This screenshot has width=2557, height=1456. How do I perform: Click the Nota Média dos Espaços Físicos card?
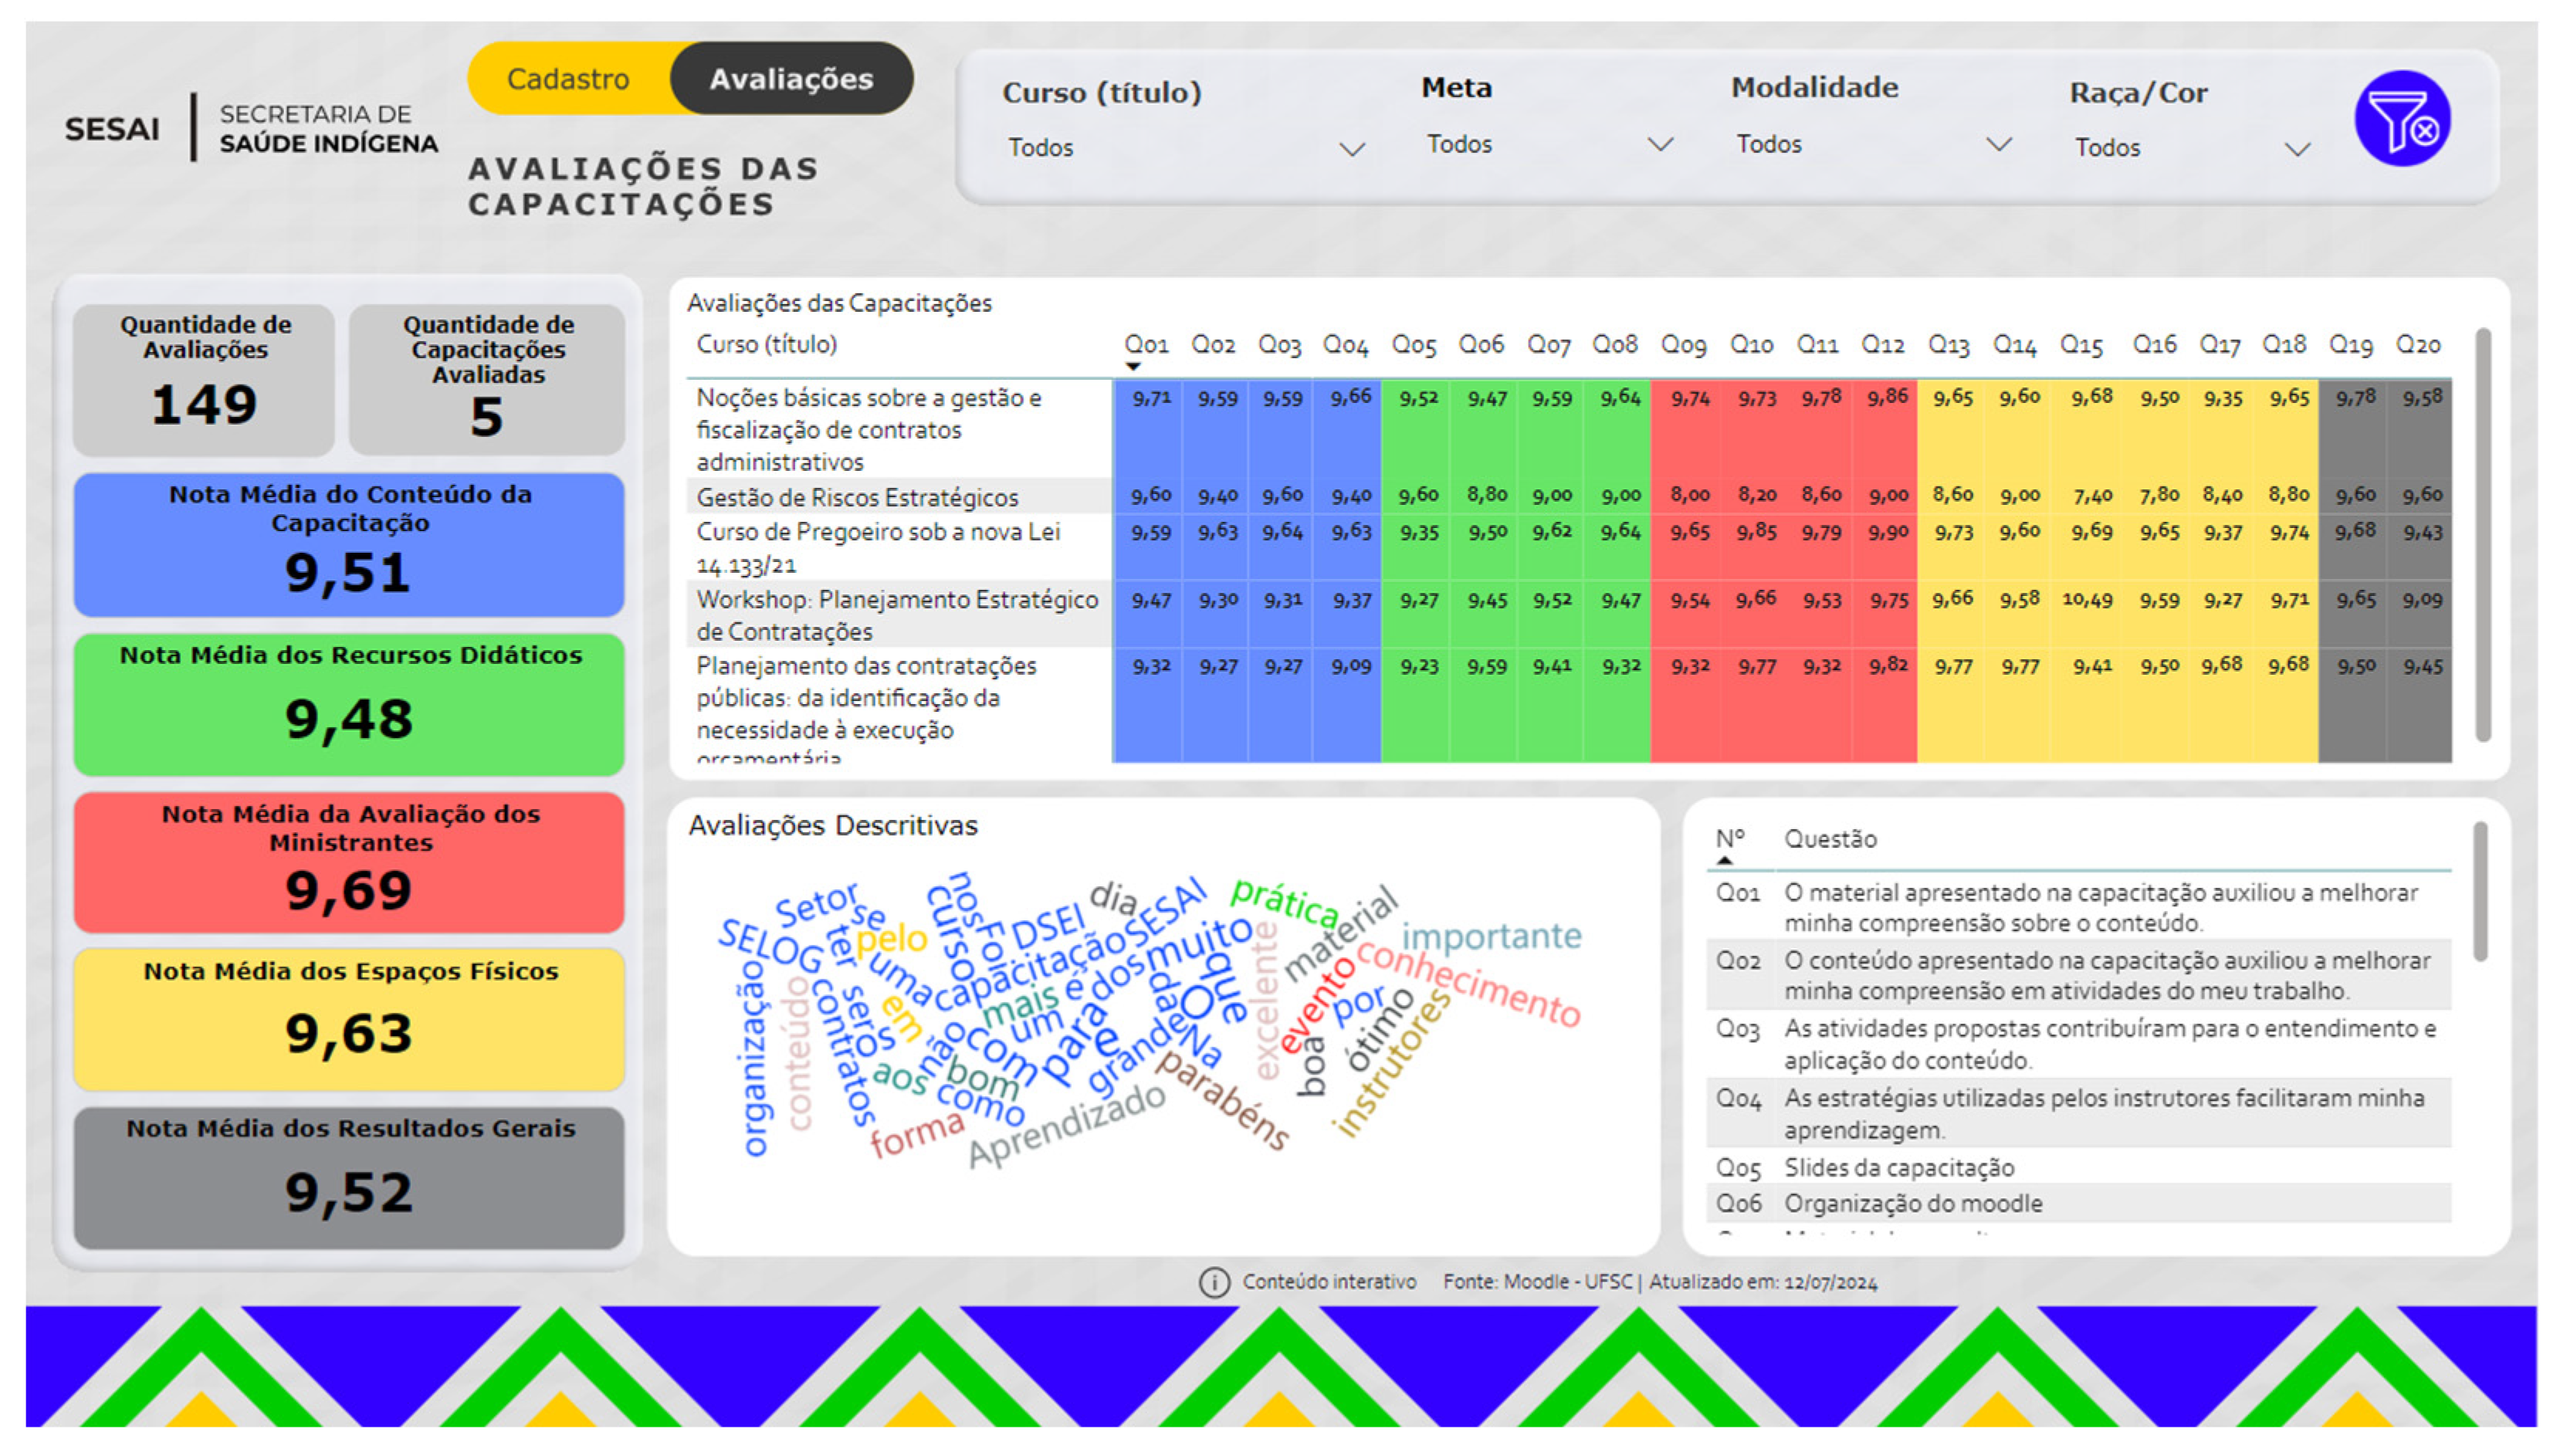click(x=349, y=1018)
